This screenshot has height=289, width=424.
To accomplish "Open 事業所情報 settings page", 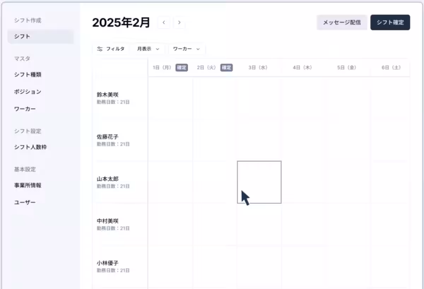I will (x=28, y=185).
